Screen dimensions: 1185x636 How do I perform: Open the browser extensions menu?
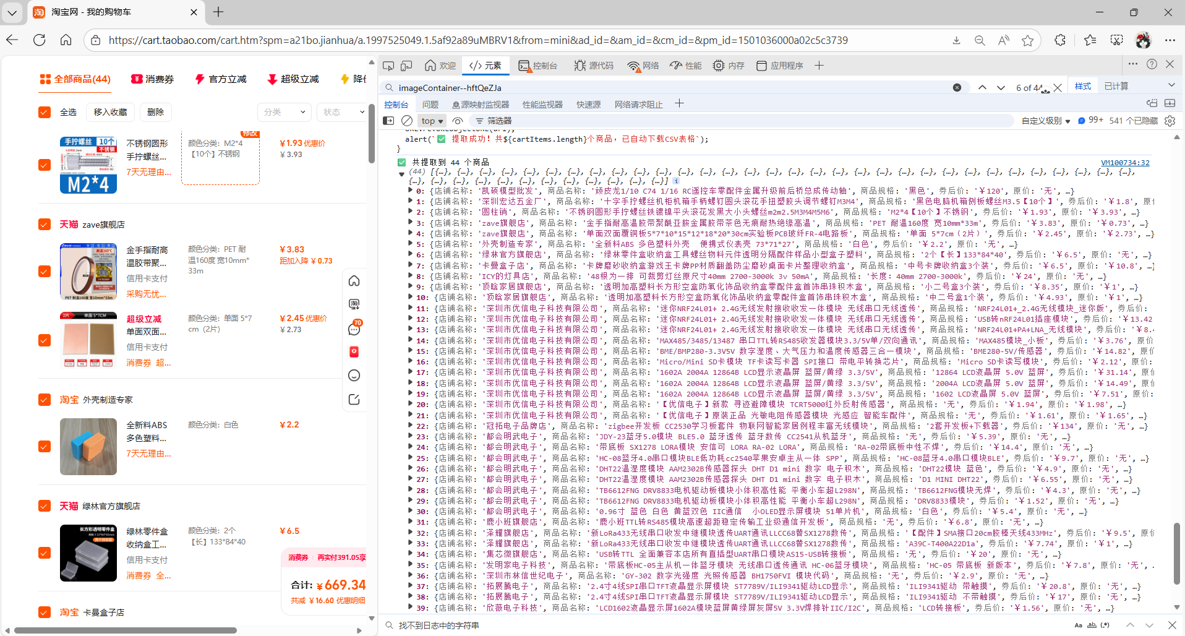pos(1060,40)
